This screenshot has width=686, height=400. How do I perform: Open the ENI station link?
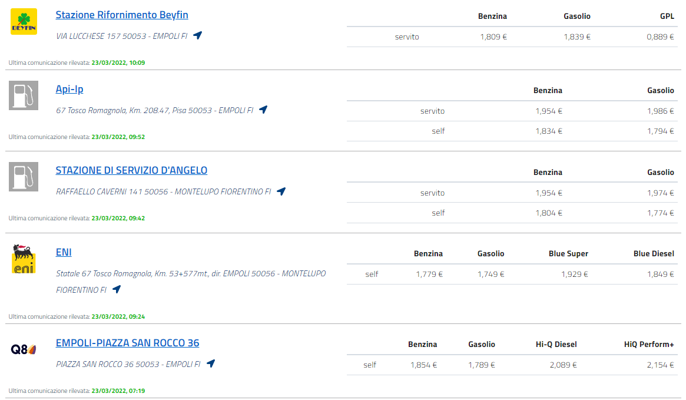pos(64,252)
